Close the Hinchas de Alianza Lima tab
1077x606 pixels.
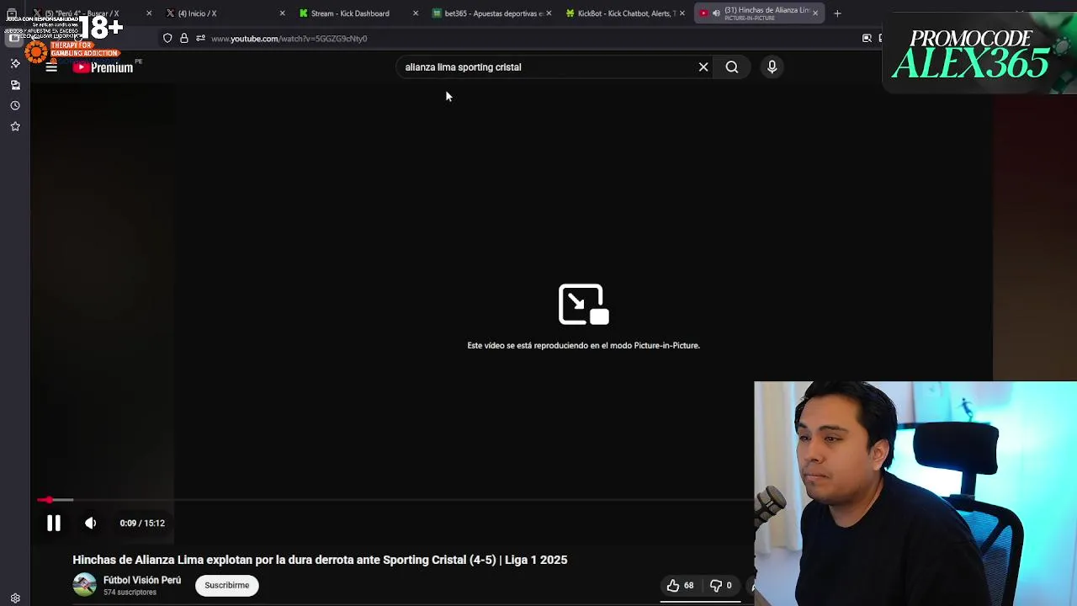point(814,13)
